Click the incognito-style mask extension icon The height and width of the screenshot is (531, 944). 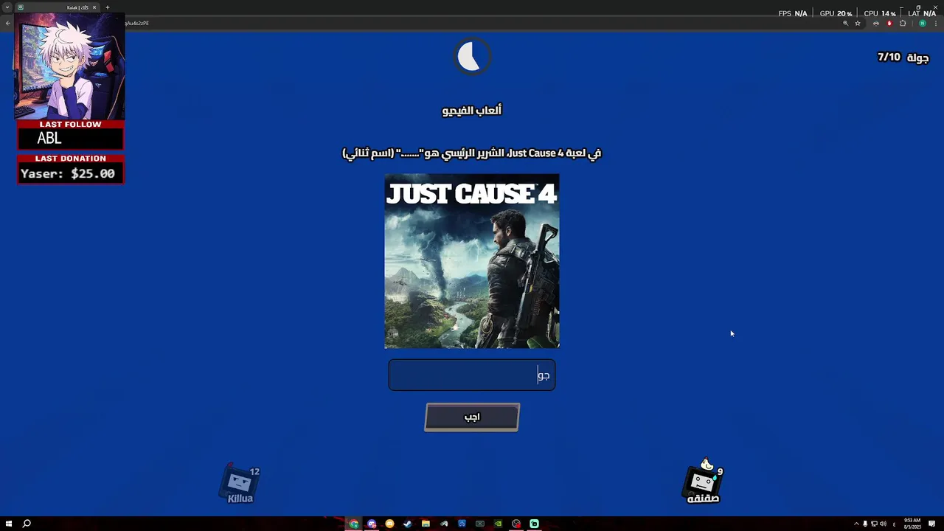[x=876, y=24]
